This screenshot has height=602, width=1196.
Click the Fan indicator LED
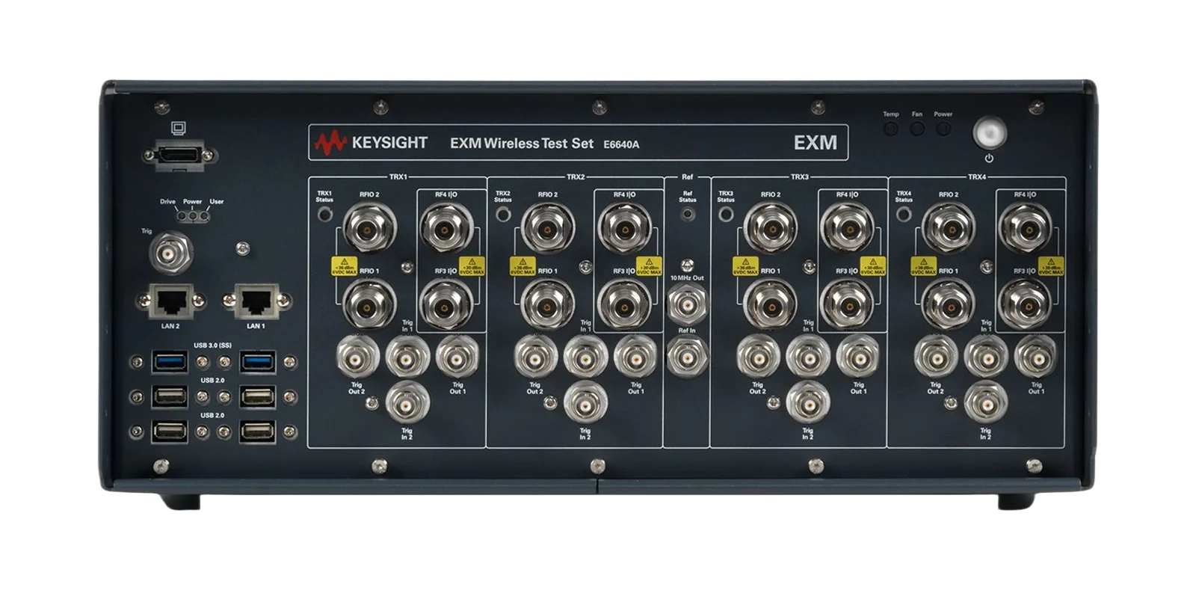click(x=917, y=129)
